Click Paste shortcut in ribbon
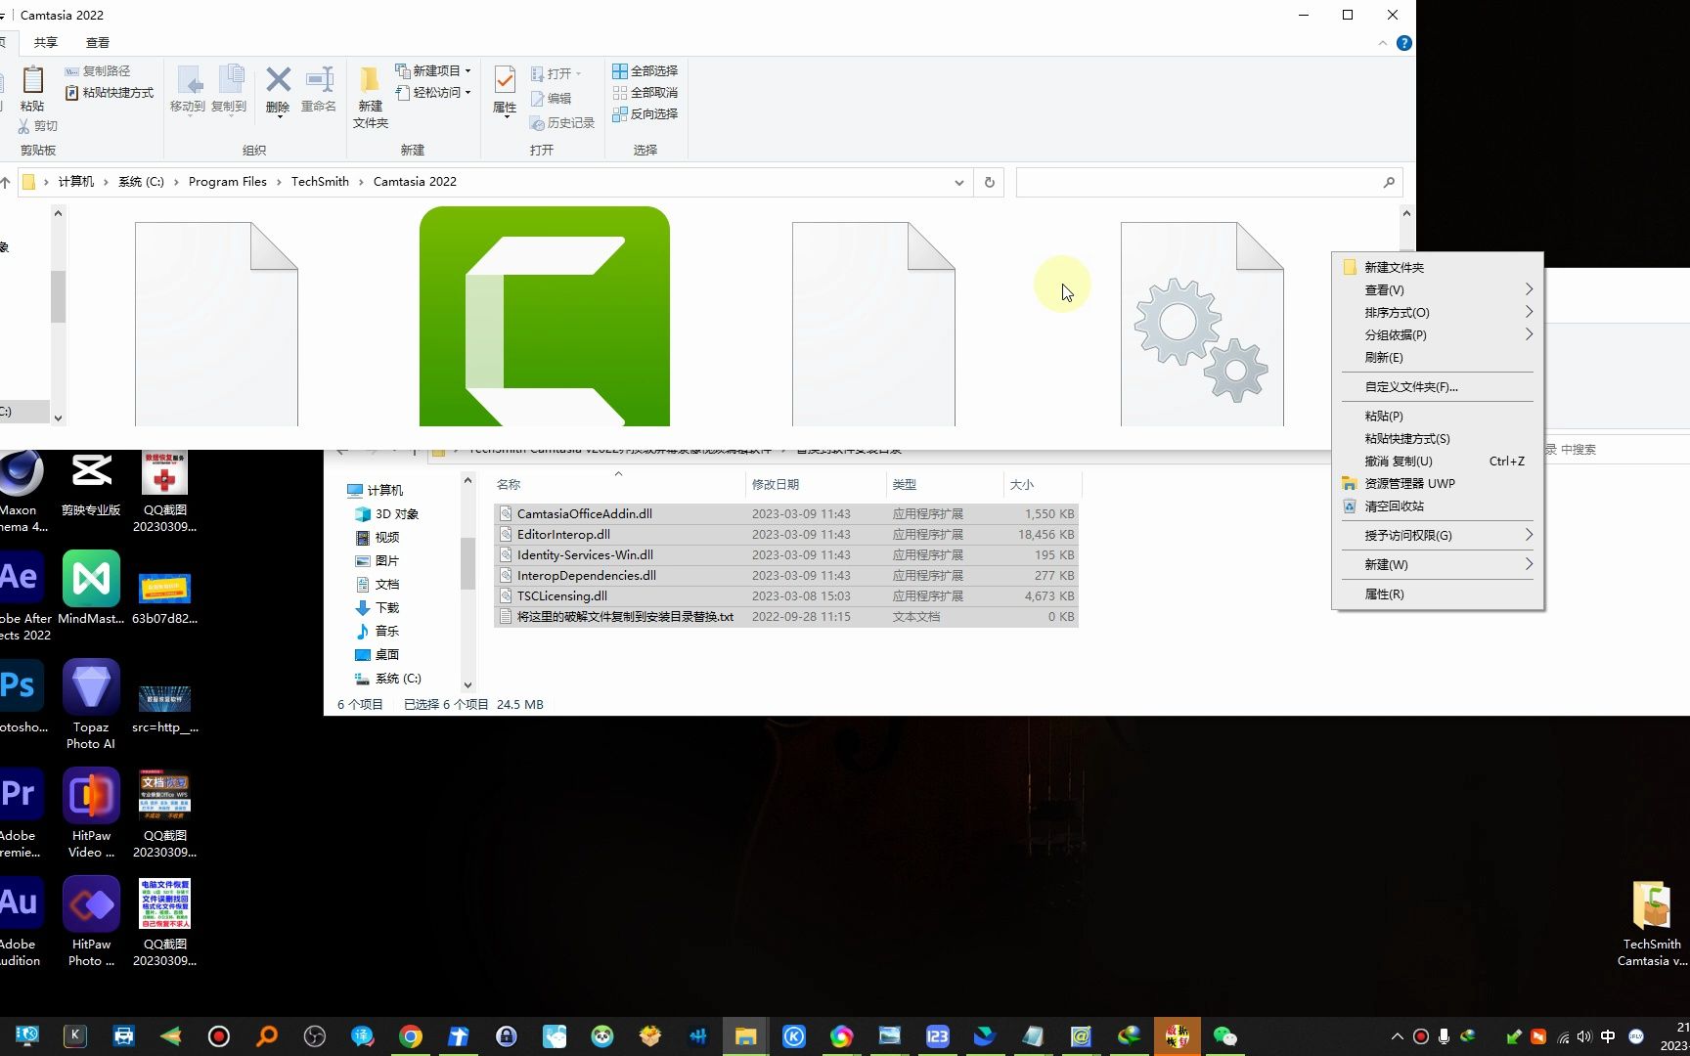 (110, 93)
